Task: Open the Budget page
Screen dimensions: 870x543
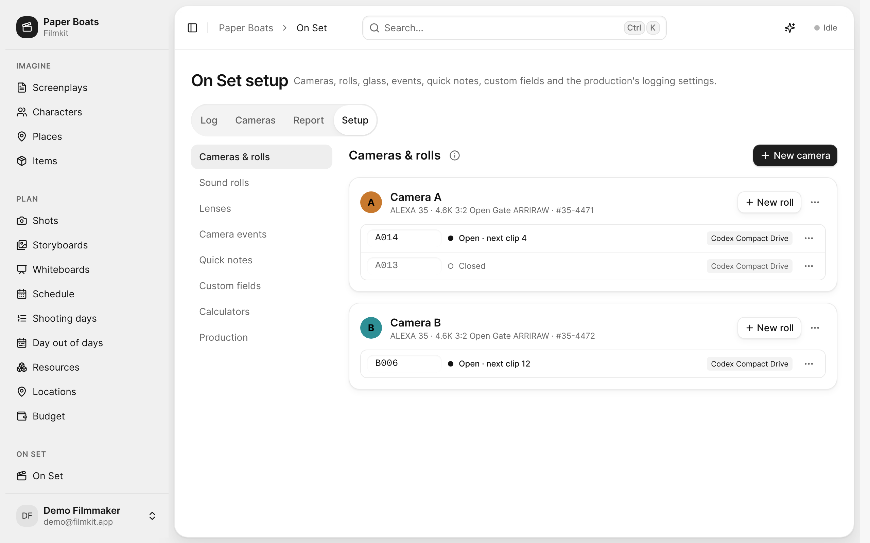Action: (87, 416)
